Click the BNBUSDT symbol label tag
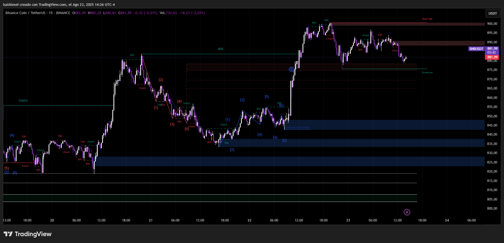Screen dimensions: 504x243 tap(476, 49)
